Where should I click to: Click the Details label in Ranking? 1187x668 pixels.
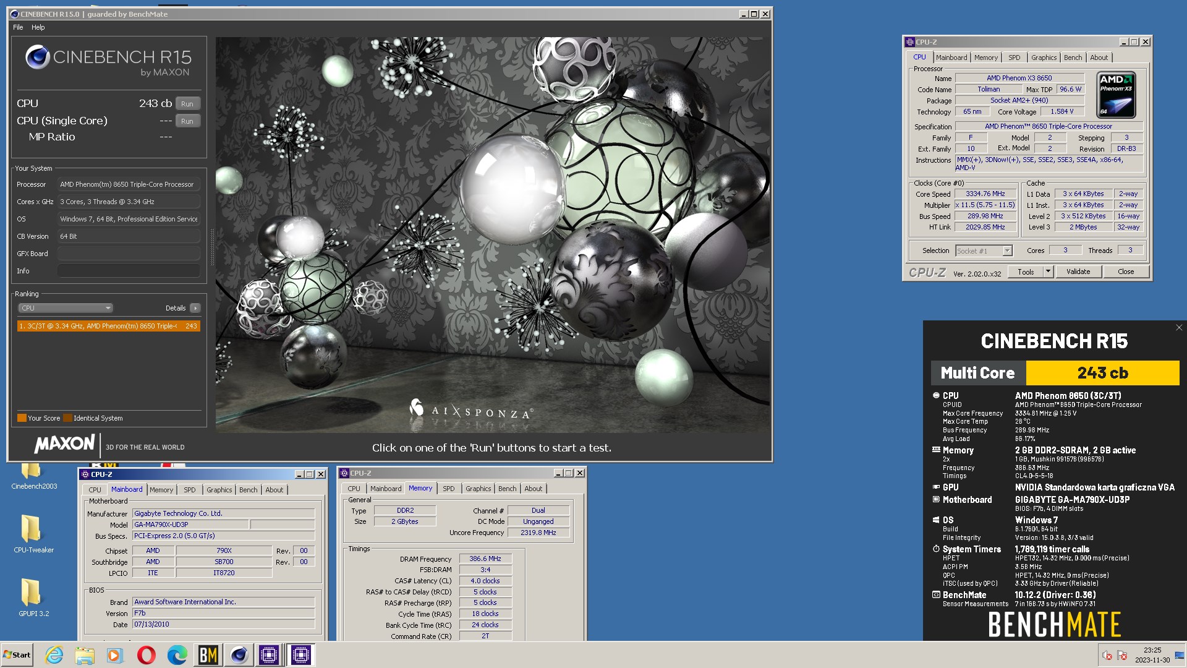coord(176,308)
